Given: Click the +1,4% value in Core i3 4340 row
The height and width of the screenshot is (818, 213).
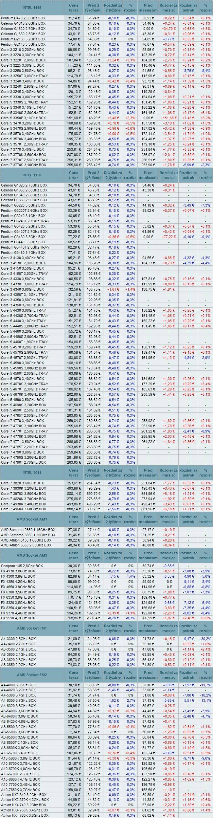Looking at the screenshot, I should 131,289.
